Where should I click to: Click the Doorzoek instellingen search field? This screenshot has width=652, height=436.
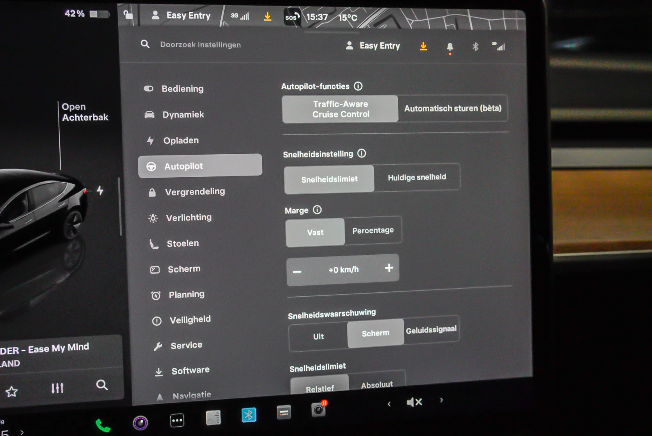coord(200,44)
